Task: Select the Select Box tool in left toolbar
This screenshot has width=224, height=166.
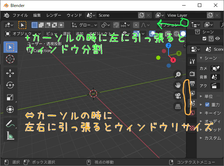Action: (10, 47)
